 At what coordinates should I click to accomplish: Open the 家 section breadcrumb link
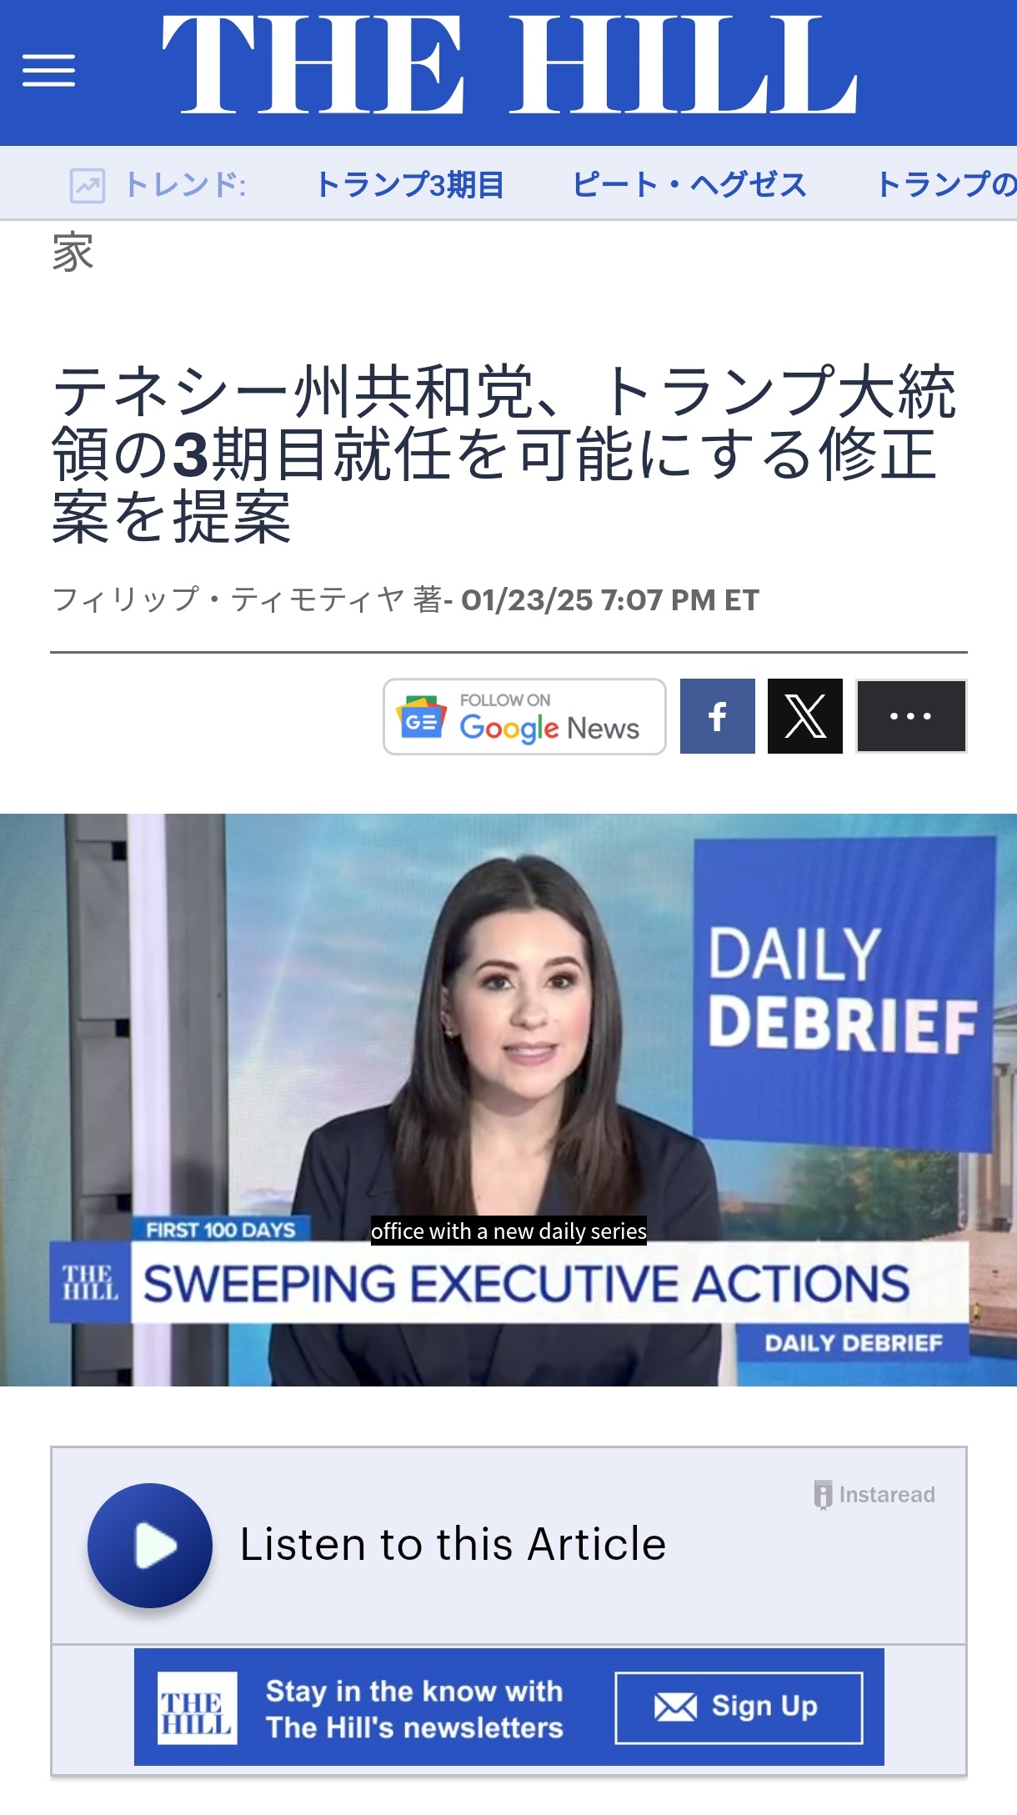pos(73,253)
